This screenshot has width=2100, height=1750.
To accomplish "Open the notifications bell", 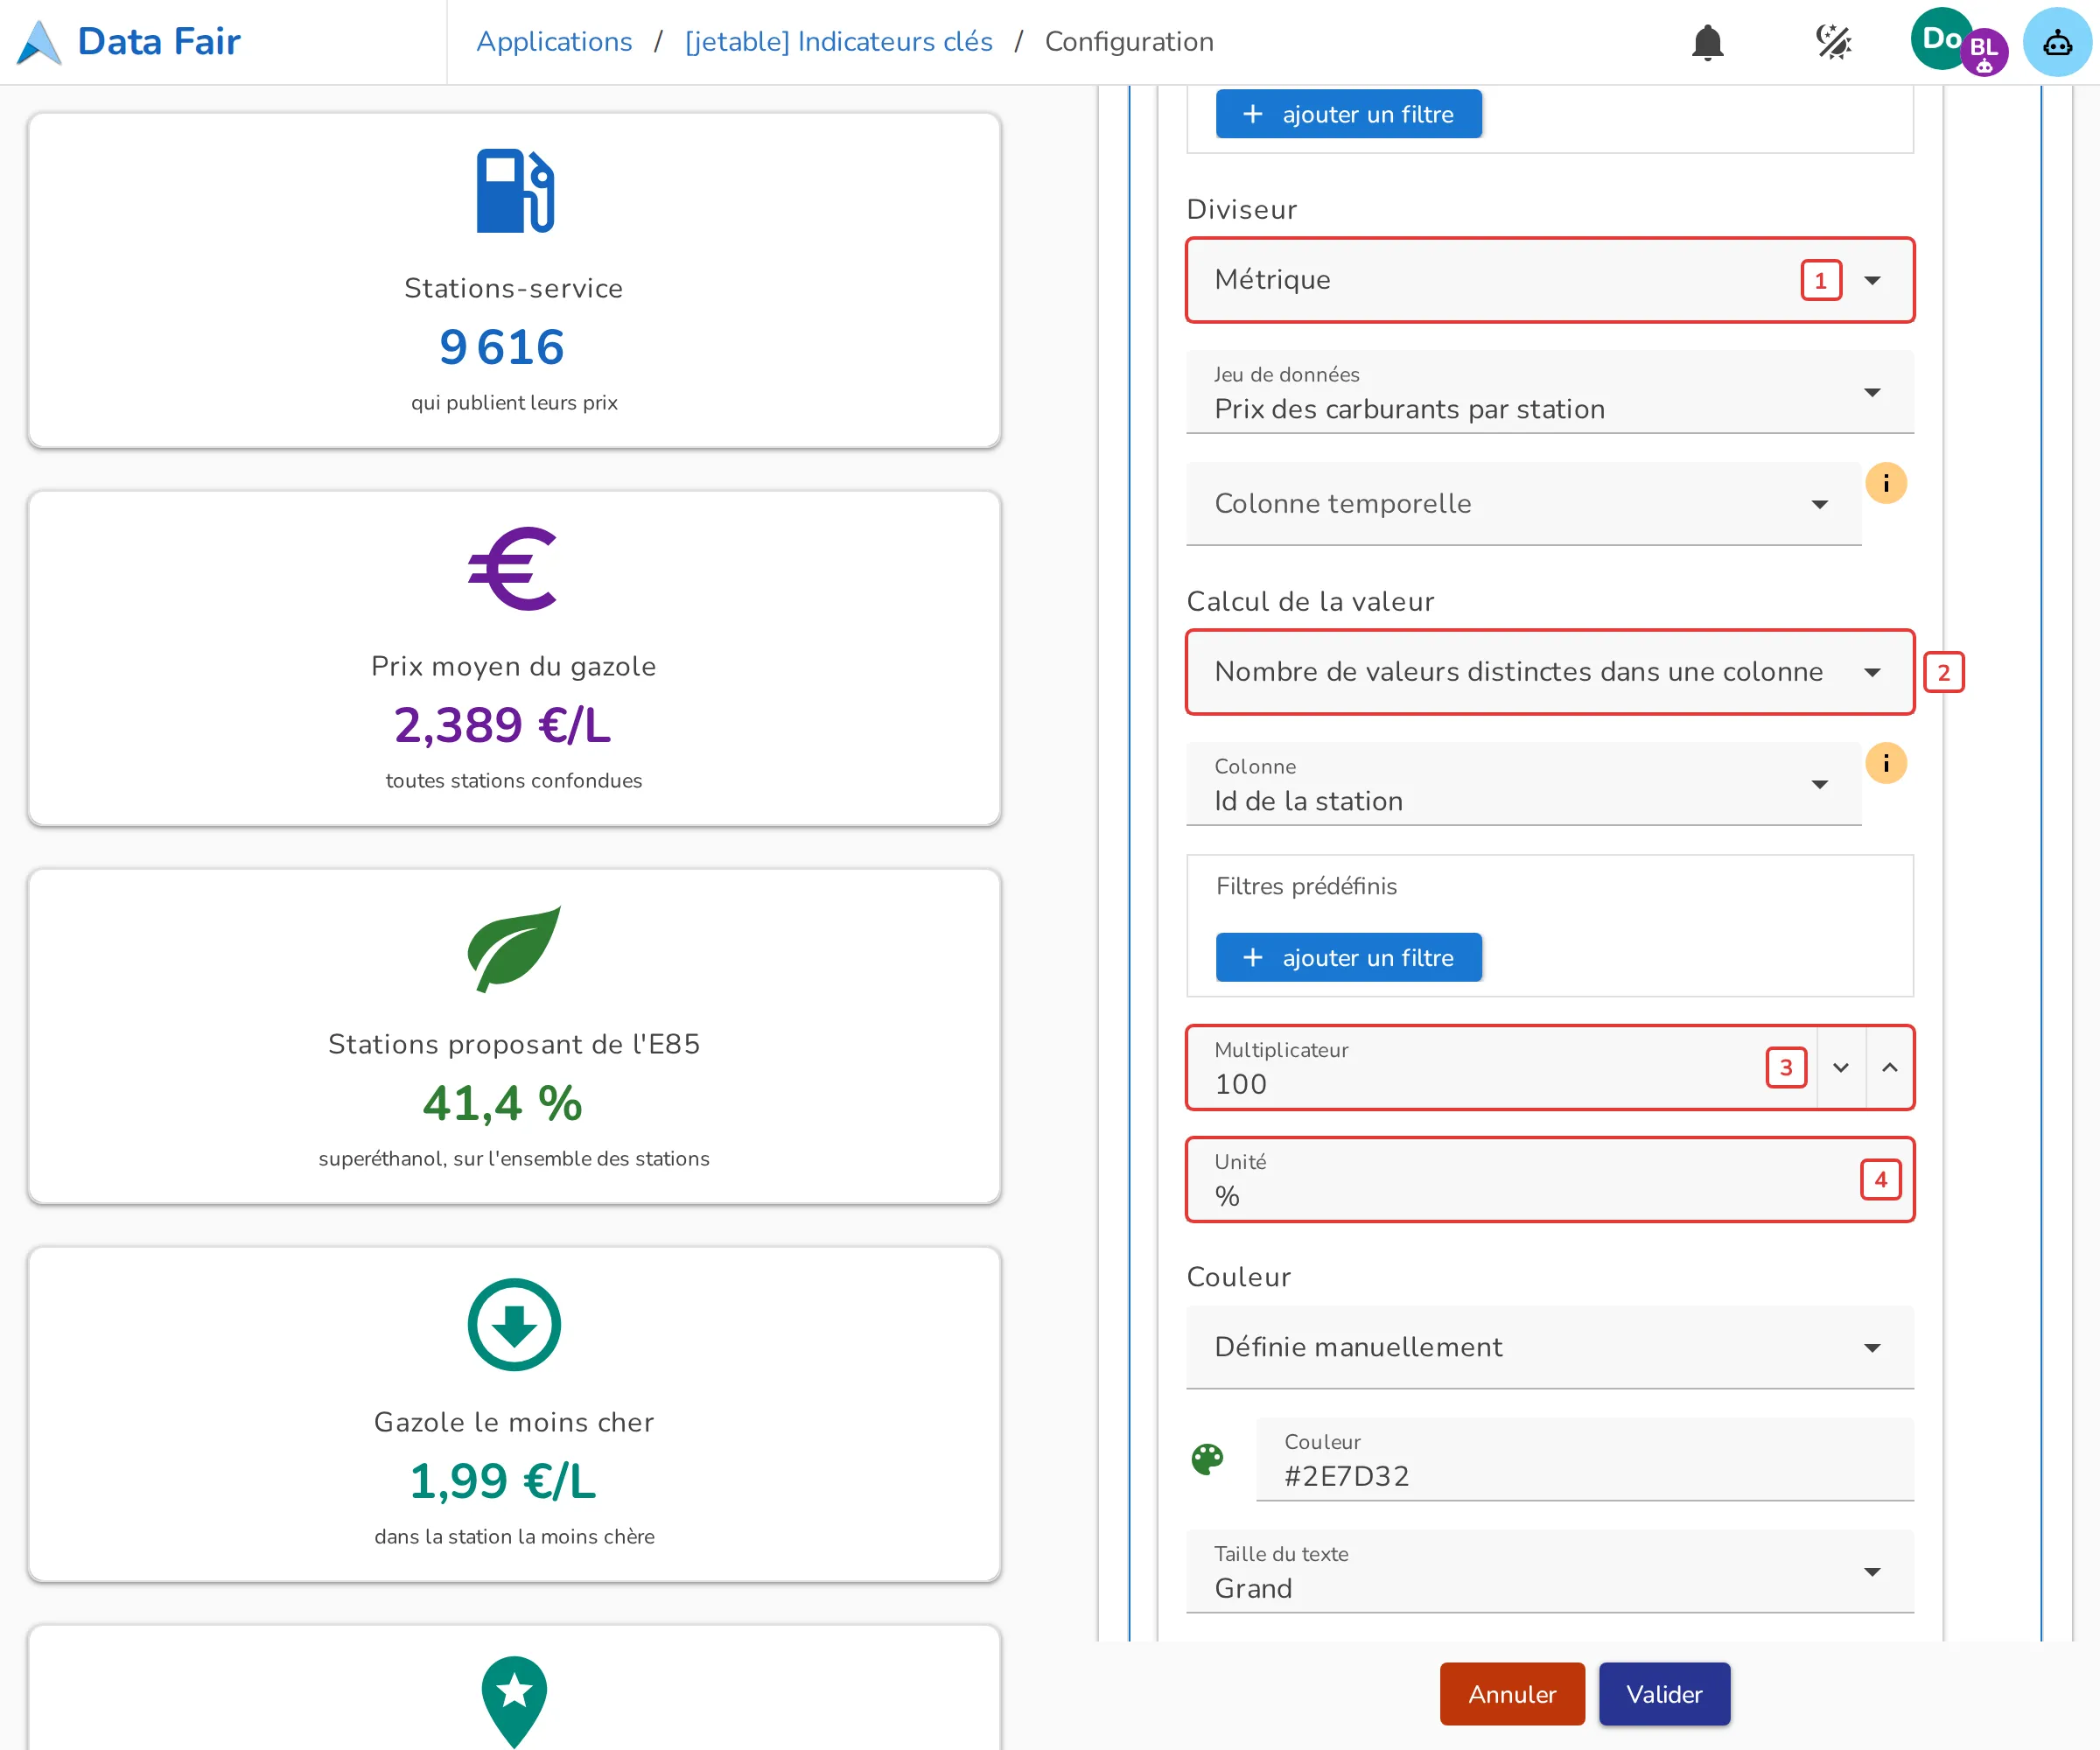I will (x=1707, y=42).
